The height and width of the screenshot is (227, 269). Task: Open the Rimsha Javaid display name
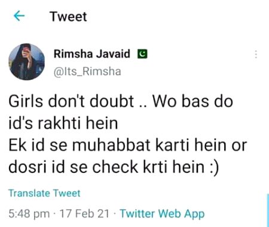pos(92,54)
